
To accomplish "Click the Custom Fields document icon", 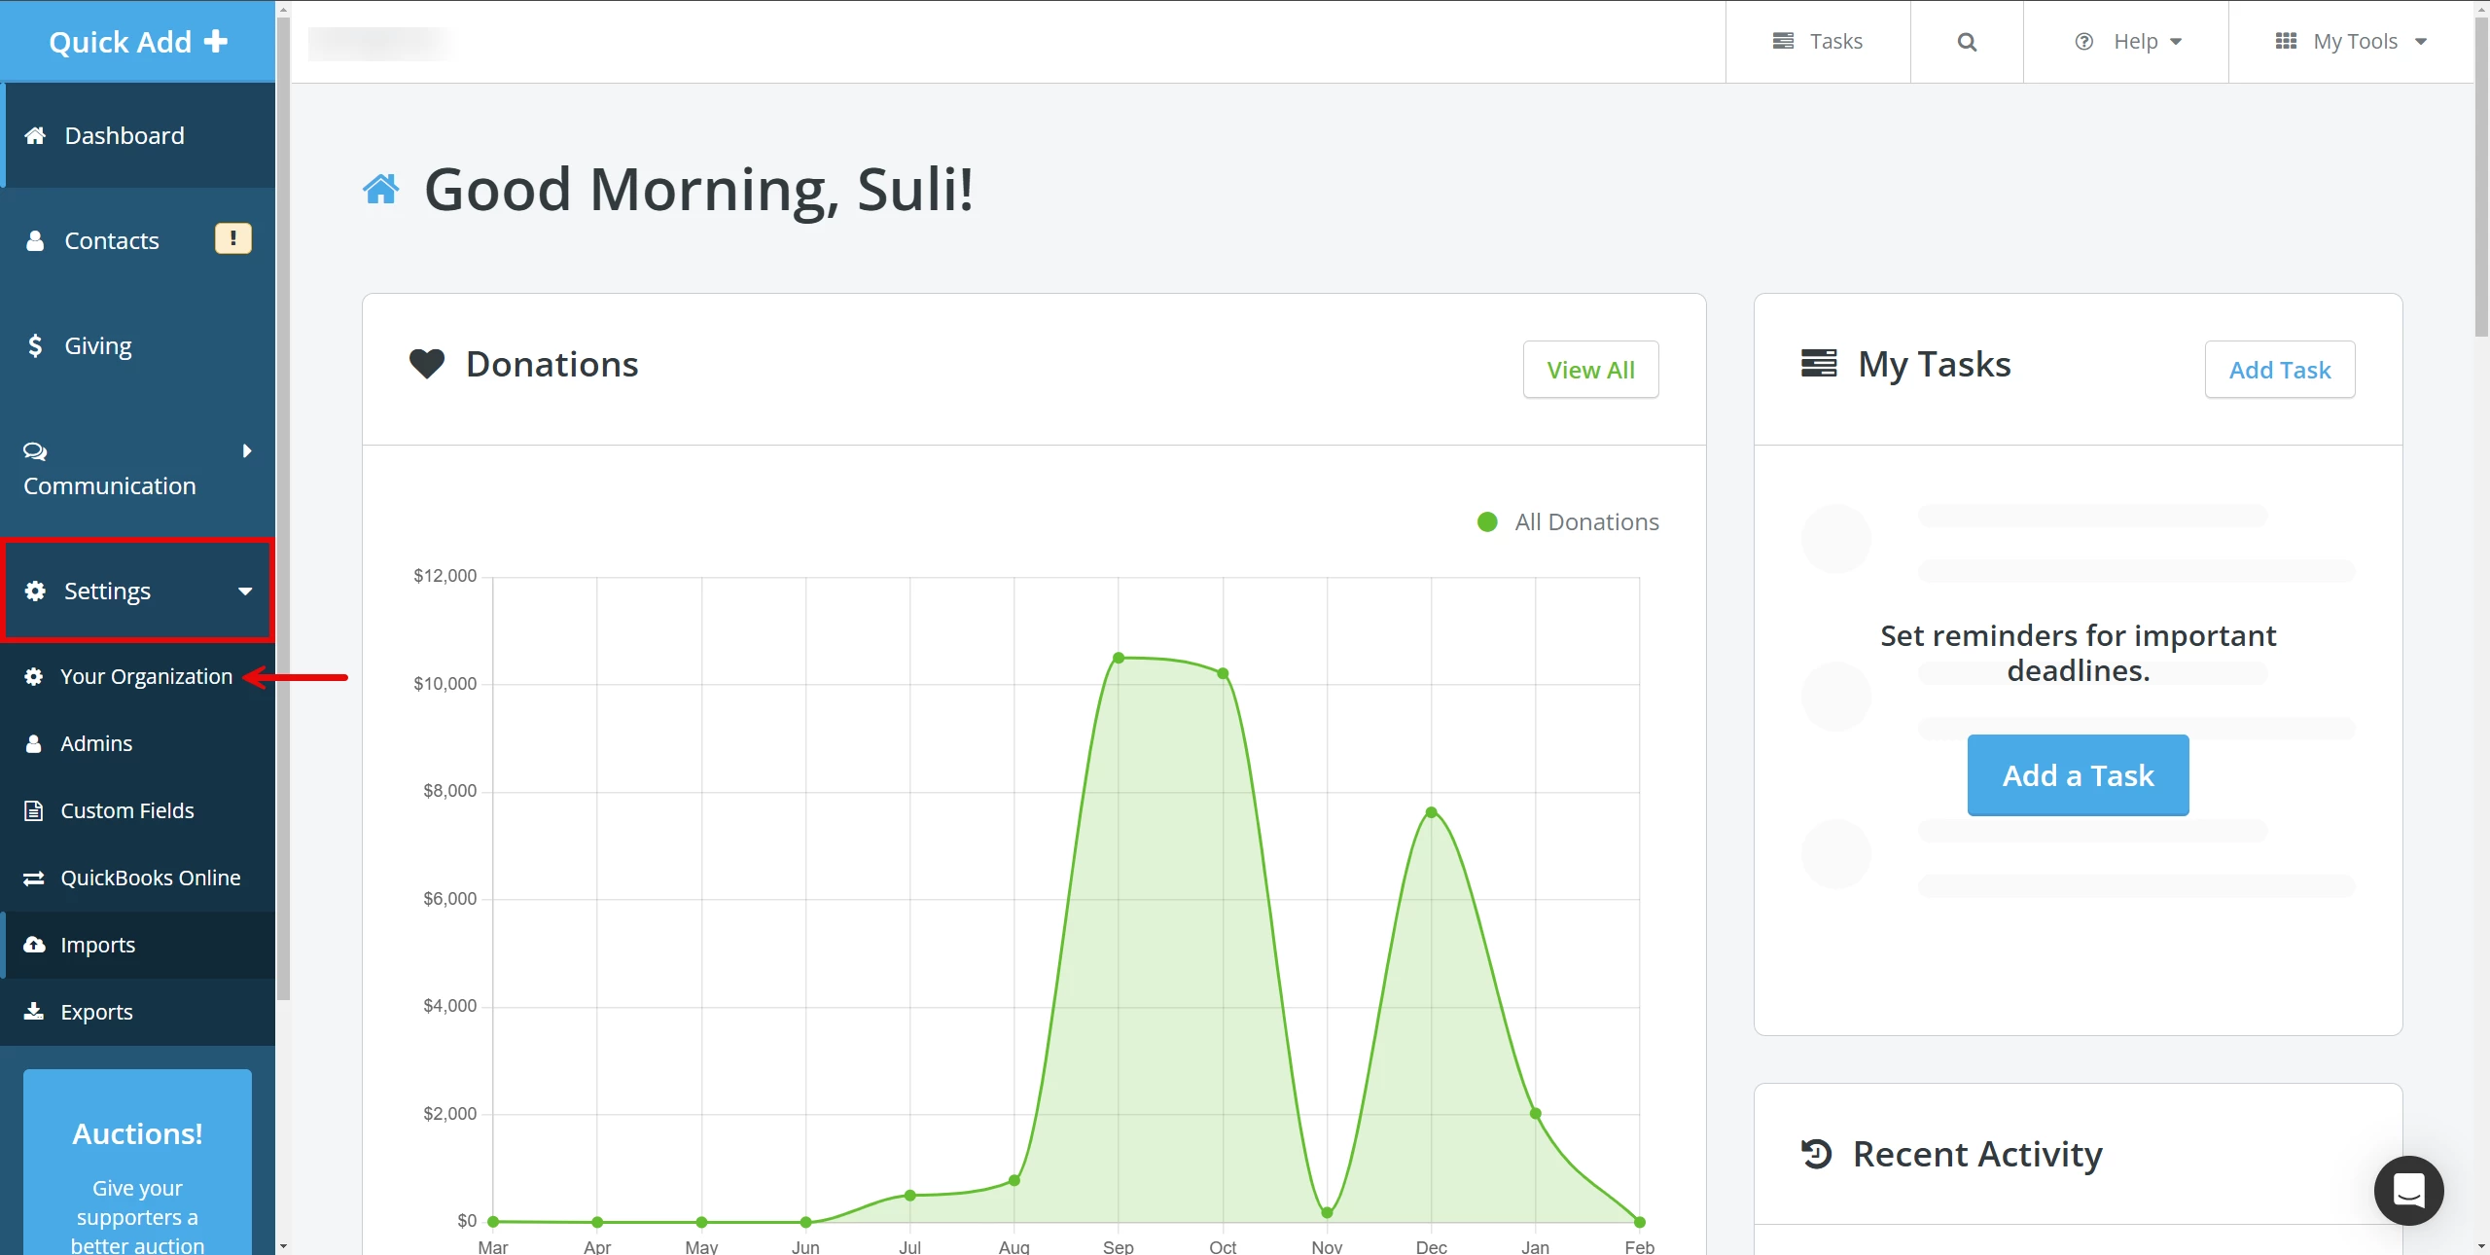I will (34, 810).
